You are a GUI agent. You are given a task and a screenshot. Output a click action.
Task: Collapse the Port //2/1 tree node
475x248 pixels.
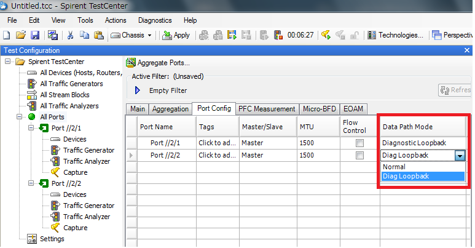(31, 128)
